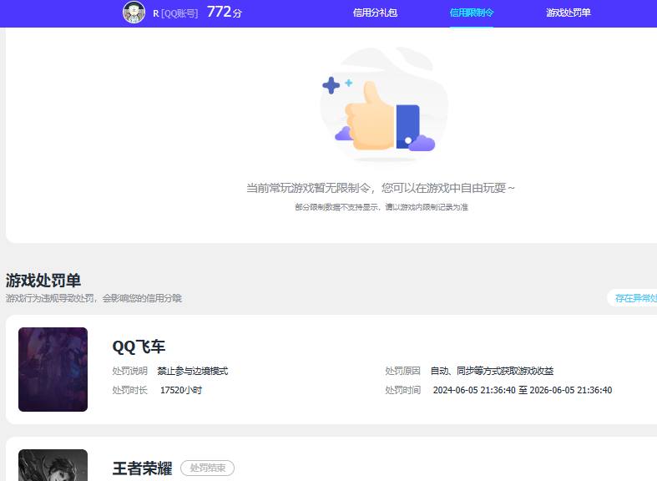Switch to the 信用限制令 tab
Image resolution: width=657 pixels, height=481 pixels.
click(x=472, y=13)
